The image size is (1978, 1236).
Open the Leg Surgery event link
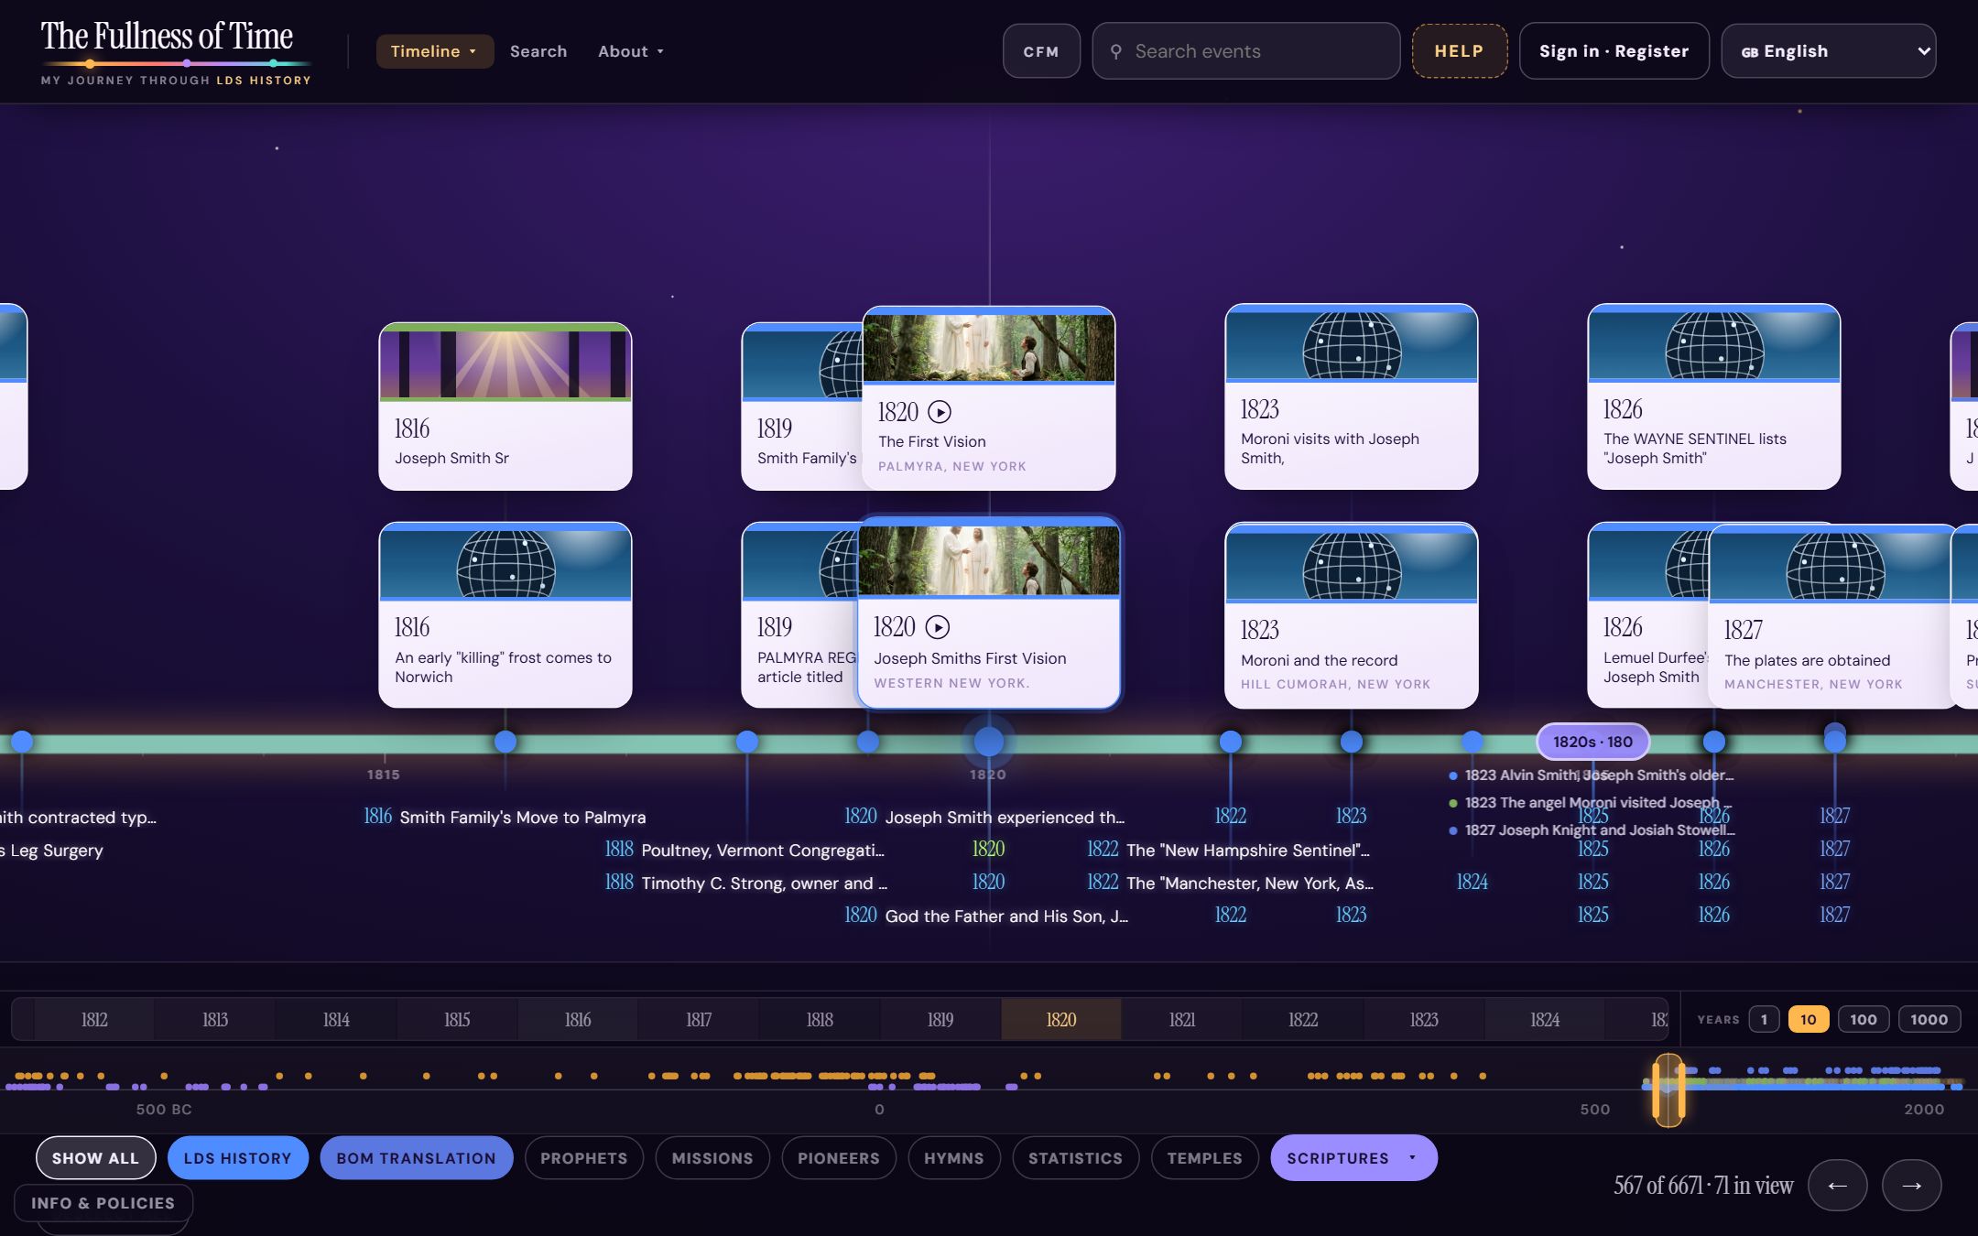coord(52,850)
